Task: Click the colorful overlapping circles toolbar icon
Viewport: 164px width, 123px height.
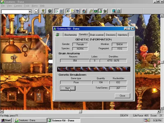Action: [x=84, y=11]
